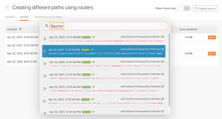Viewport: 222px width, 119px height.
Task: Click the output arrow icon on the "Height":5 result
Action: [x=93, y=74]
